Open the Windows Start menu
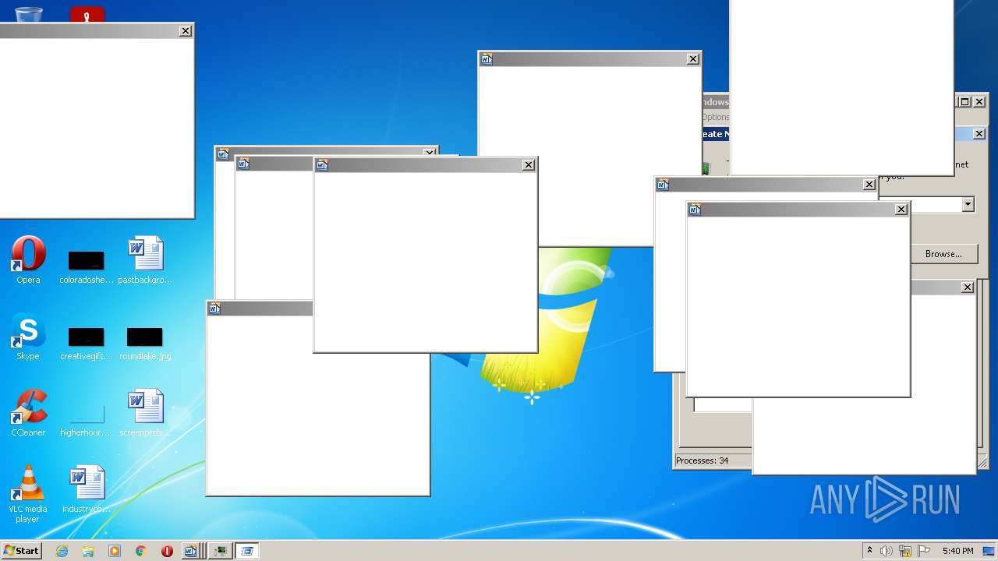 (21, 550)
